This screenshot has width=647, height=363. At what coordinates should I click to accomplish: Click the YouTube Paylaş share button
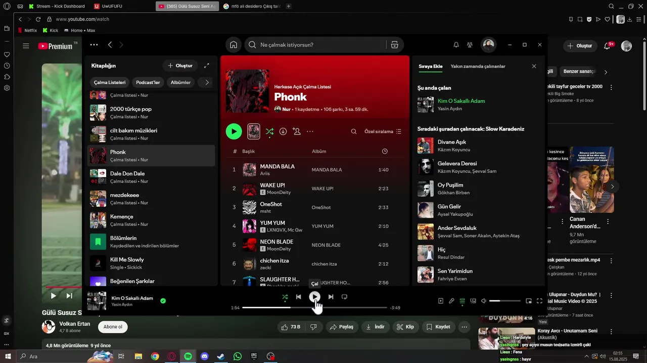[x=341, y=327]
